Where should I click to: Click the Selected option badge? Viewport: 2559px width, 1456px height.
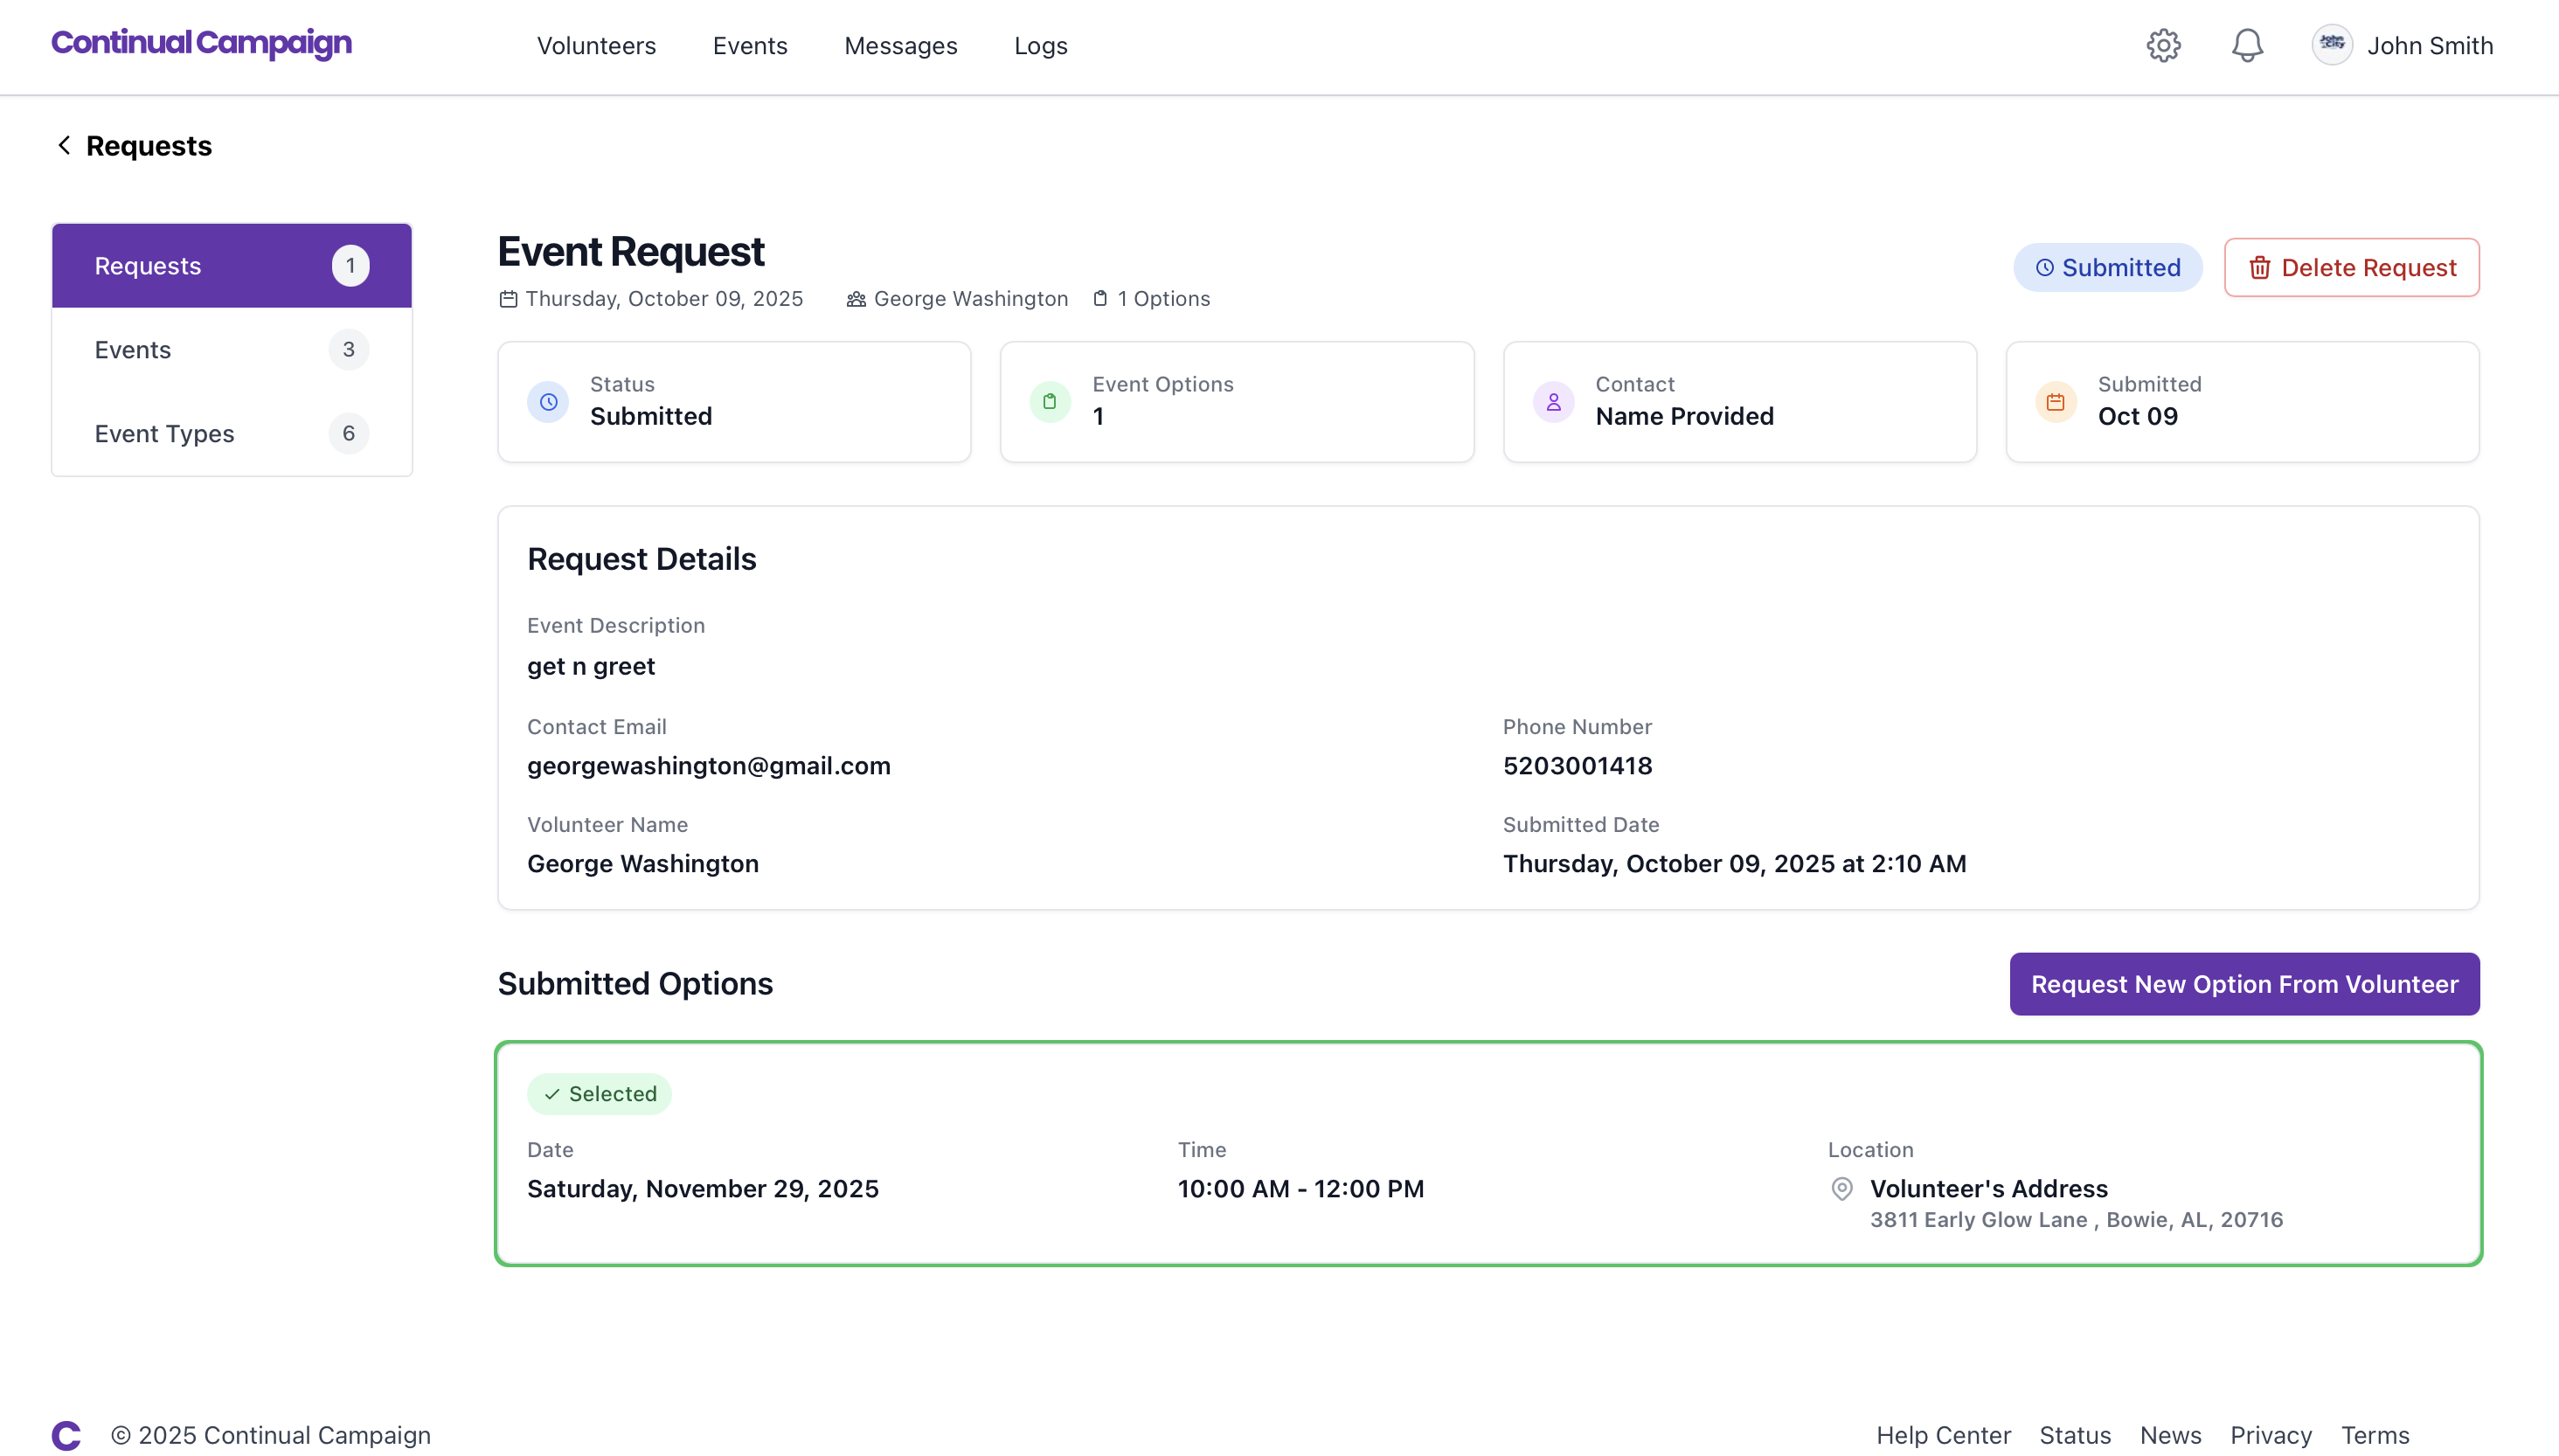599,1094
